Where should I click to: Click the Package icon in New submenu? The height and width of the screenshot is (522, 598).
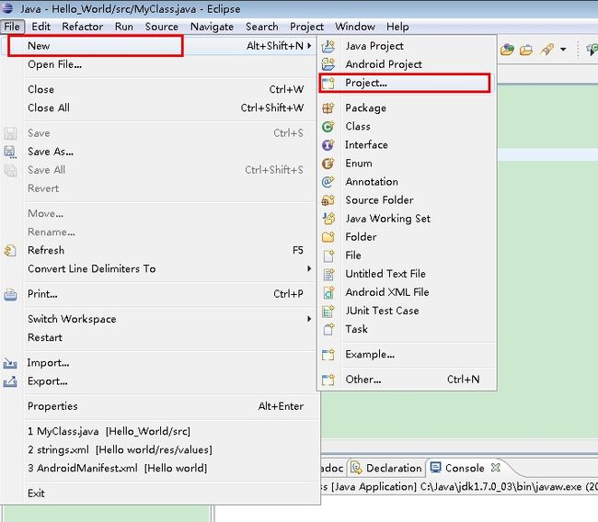point(328,108)
